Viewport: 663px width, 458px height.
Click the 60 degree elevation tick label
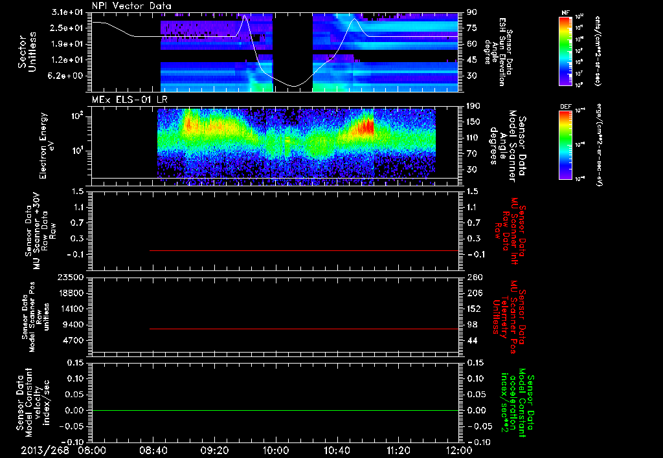click(471, 44)
